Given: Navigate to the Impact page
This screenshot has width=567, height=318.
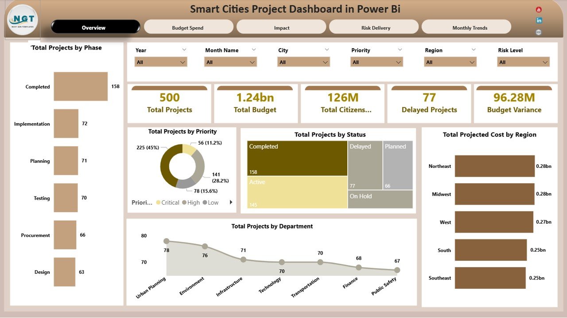Looking at the screenshot, I should click(281, 27).
